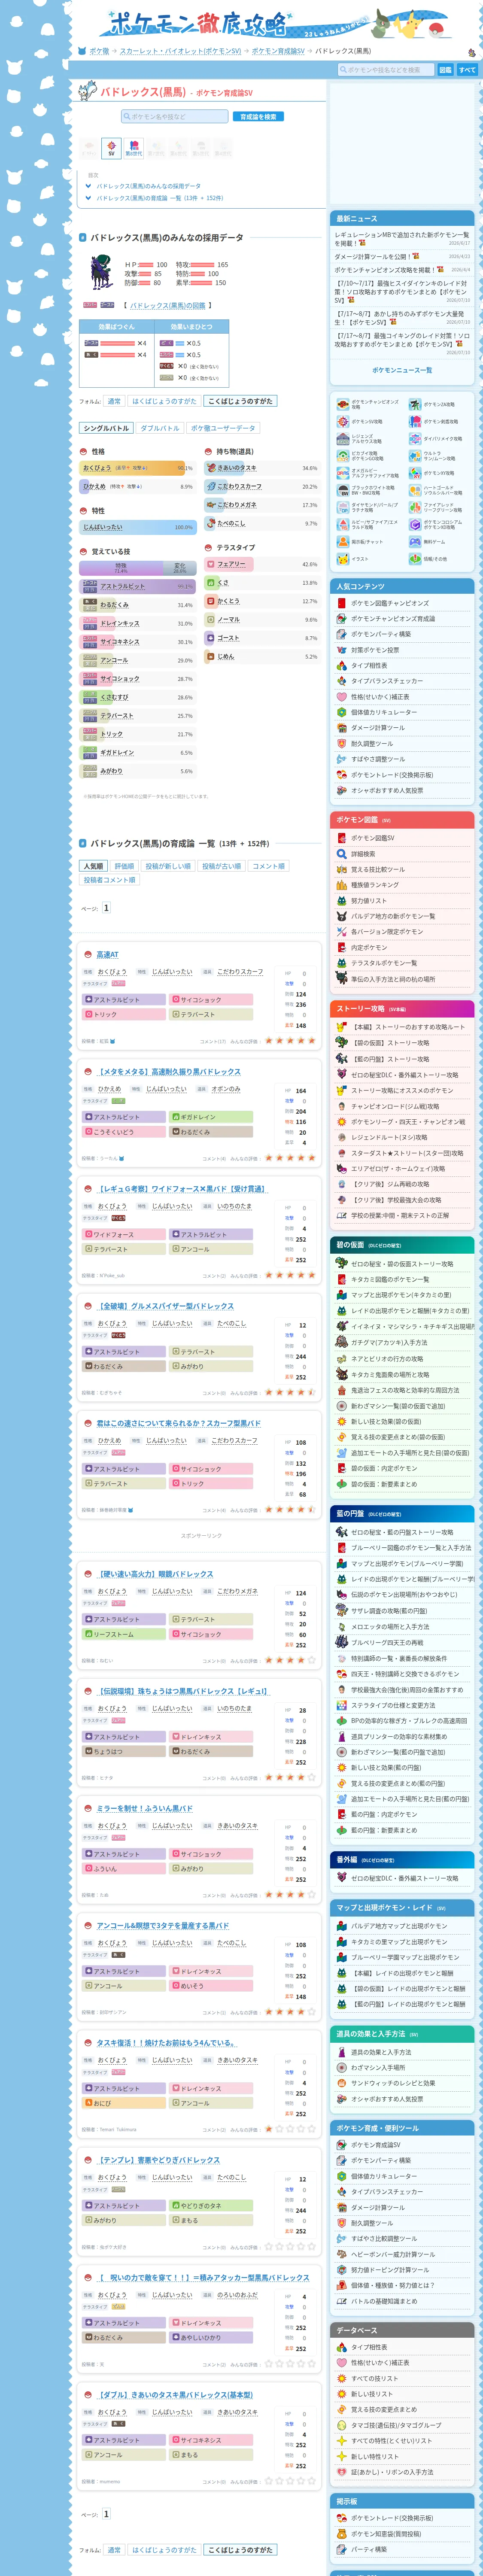Click the タイプ相性表 icon
483x2576 pixels.
click(342, 666)
